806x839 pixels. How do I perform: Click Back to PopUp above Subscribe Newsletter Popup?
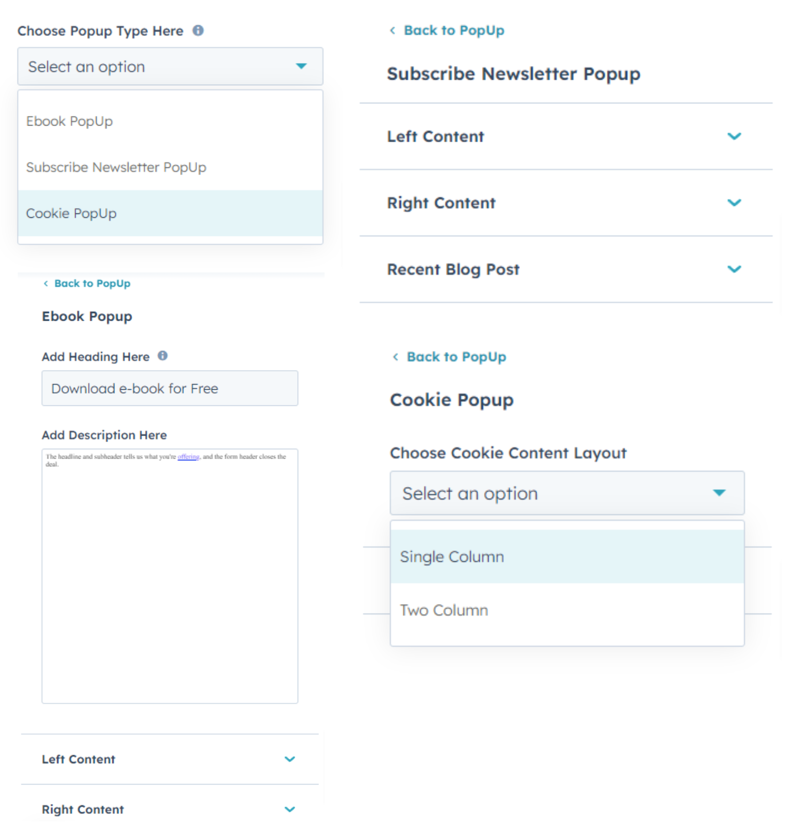pos(453,30)
